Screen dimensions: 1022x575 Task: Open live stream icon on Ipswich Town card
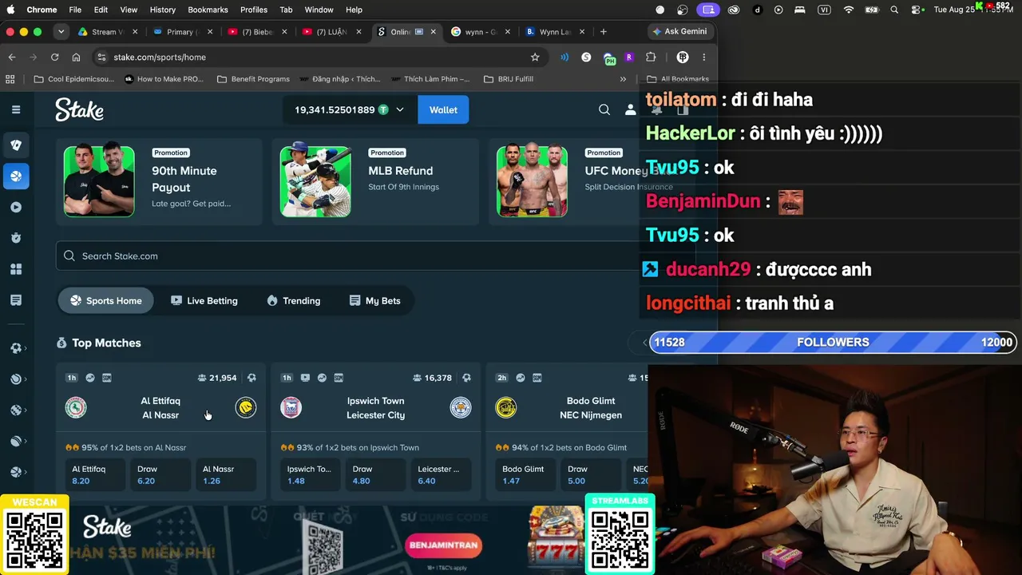306,378
